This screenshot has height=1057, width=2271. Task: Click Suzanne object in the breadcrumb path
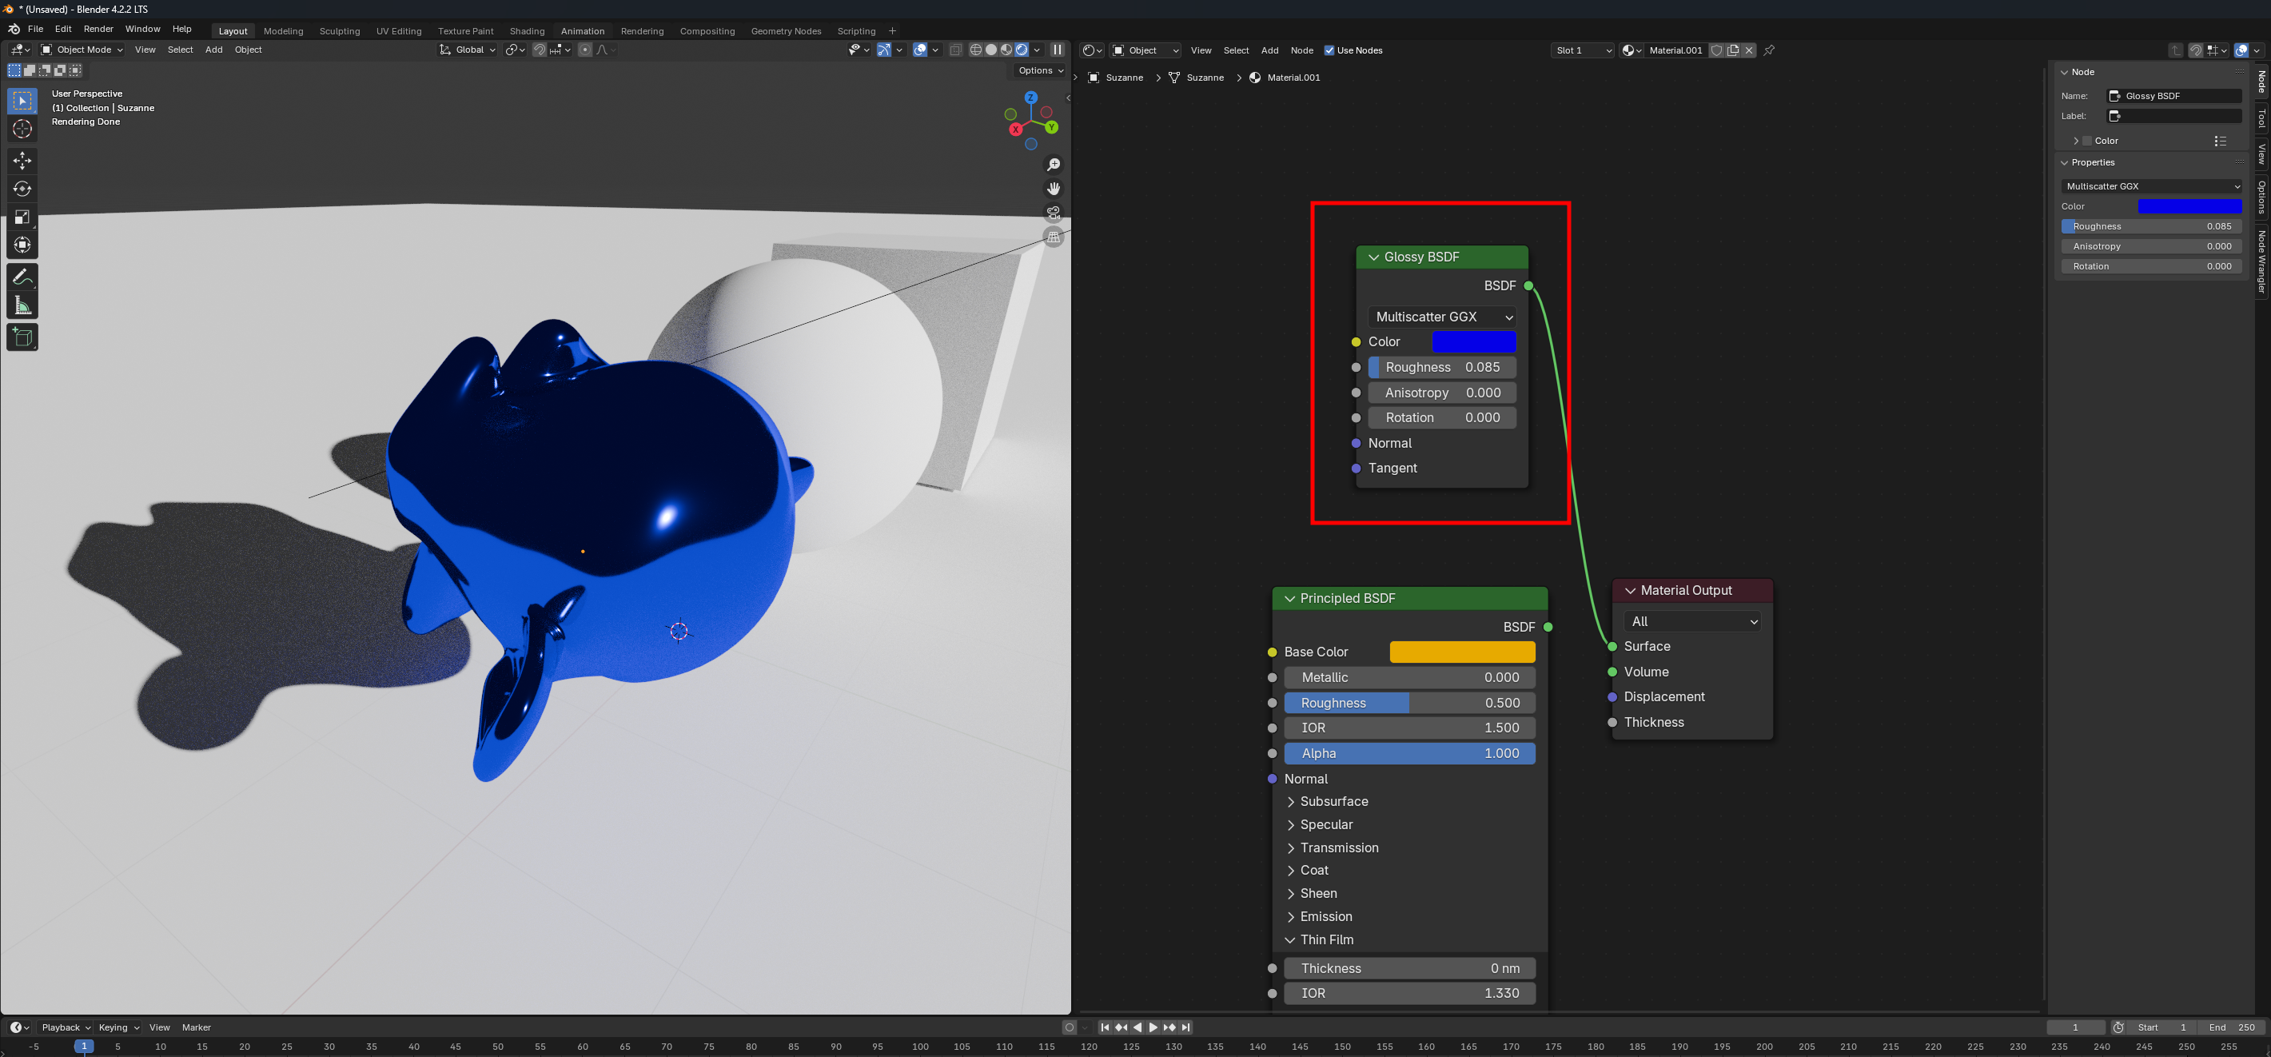tap(1123, 78)
